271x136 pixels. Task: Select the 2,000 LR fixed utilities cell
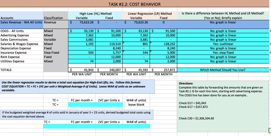tap(163, 61)
